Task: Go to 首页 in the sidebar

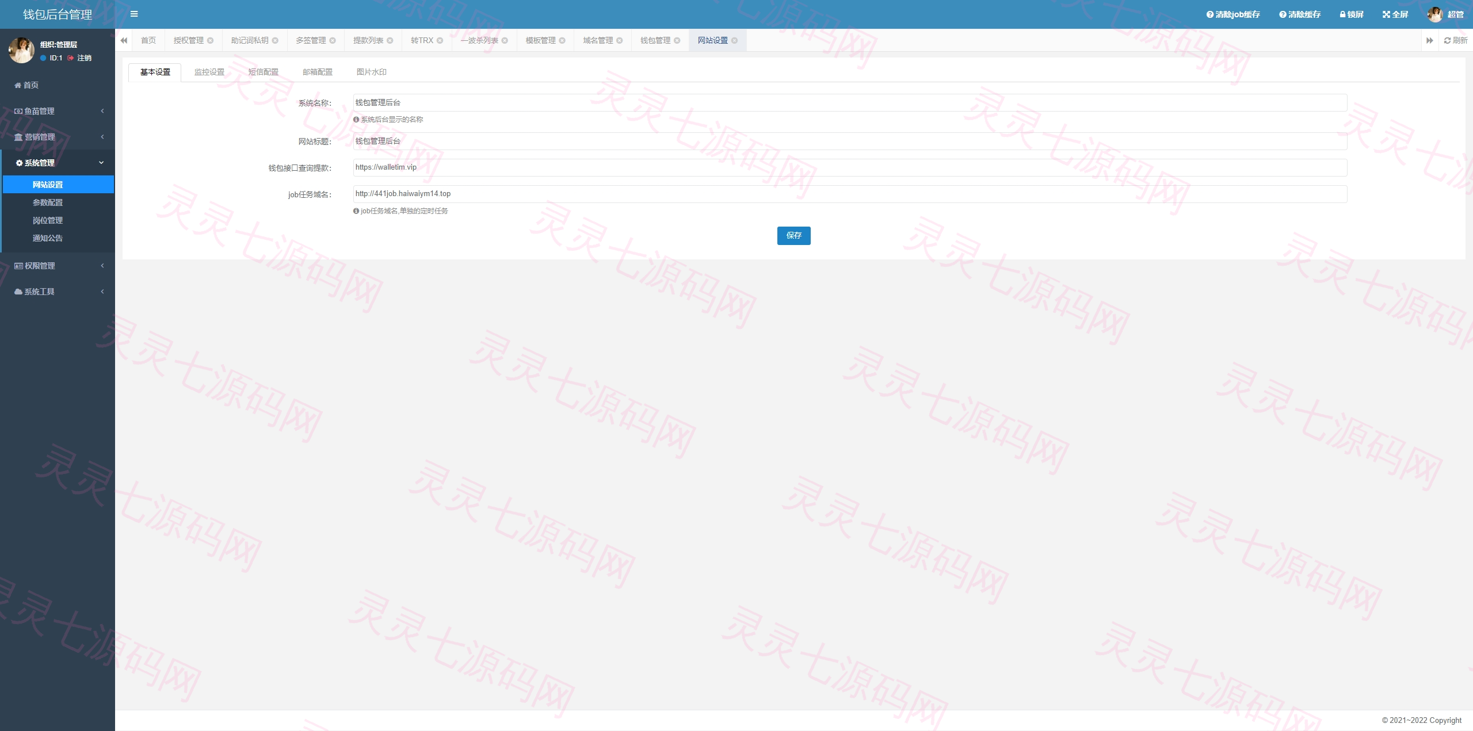Action: [58, 85]
